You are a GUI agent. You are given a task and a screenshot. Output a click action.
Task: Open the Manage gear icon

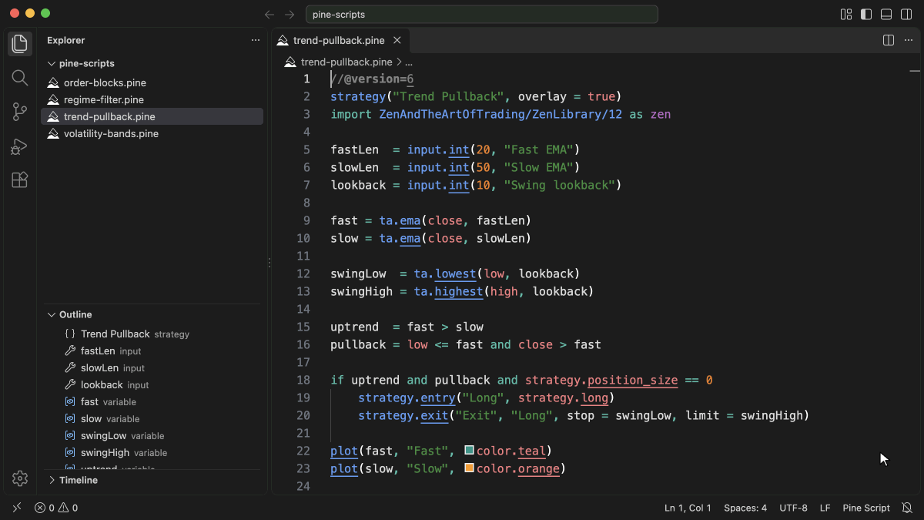tap(20, 478)
